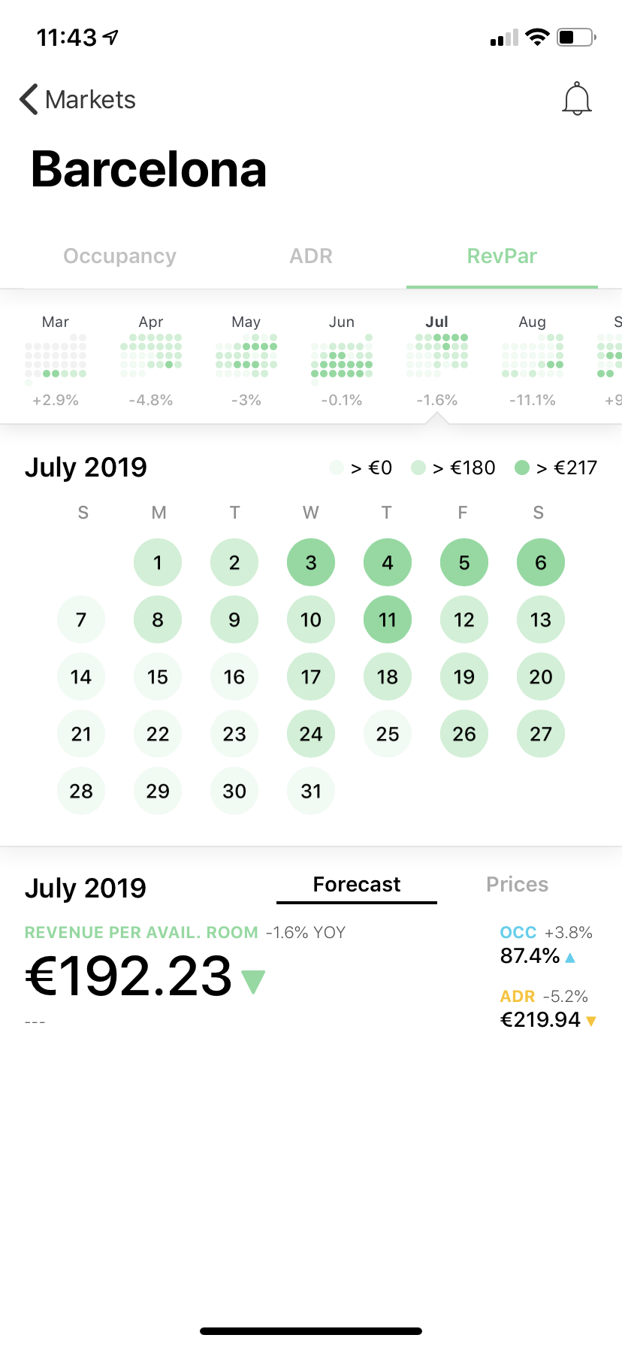Open the RevPar tab
This screenshot has width=622, height=1347.
(x=502, y=256)
